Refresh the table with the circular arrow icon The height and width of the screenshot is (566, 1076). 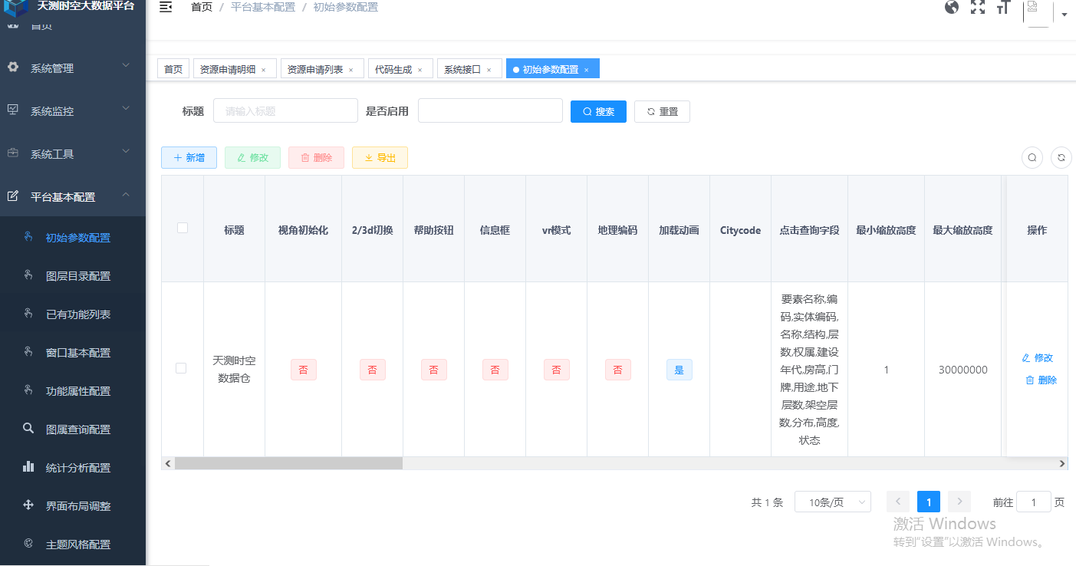1061,157
